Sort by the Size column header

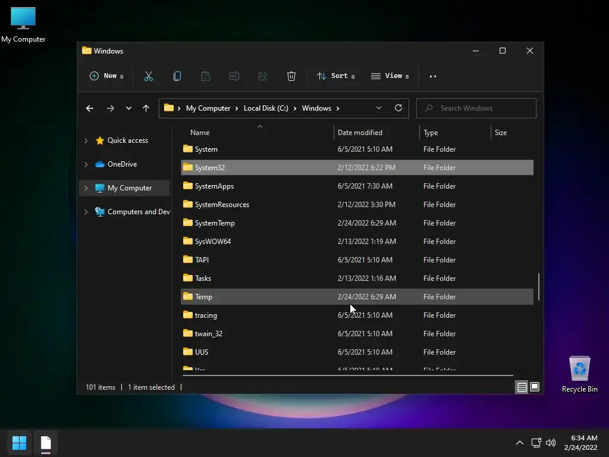coord(501,133)
